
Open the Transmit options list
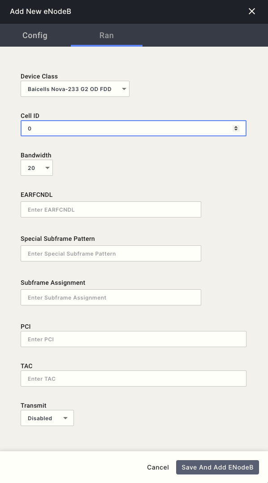pos(47,418)
